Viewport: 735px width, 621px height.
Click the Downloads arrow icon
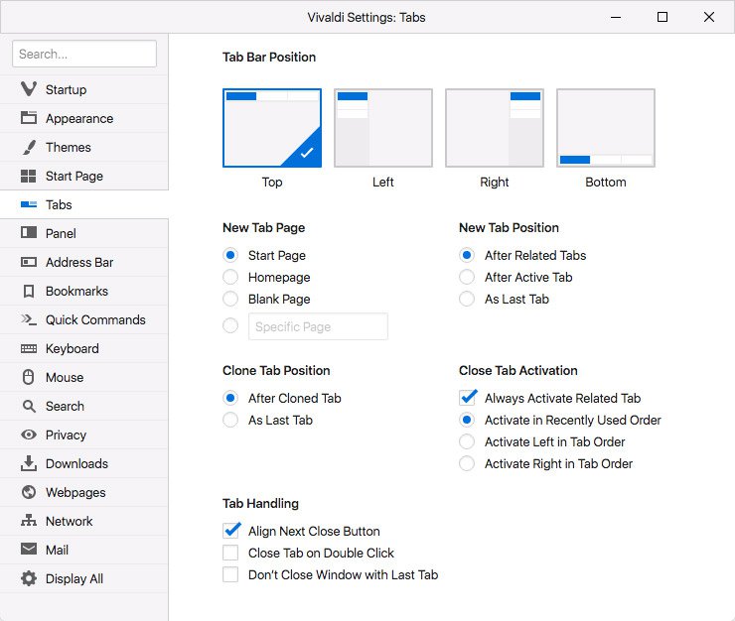(x=28, y=463)
